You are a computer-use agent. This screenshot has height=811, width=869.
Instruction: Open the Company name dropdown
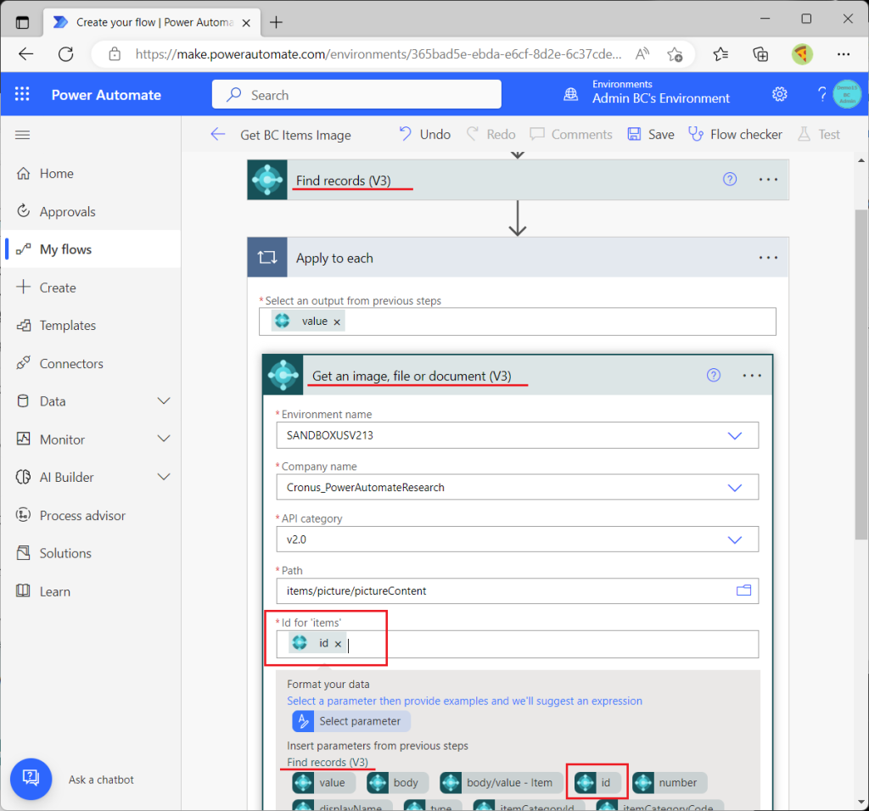click(x=517, y=488)
